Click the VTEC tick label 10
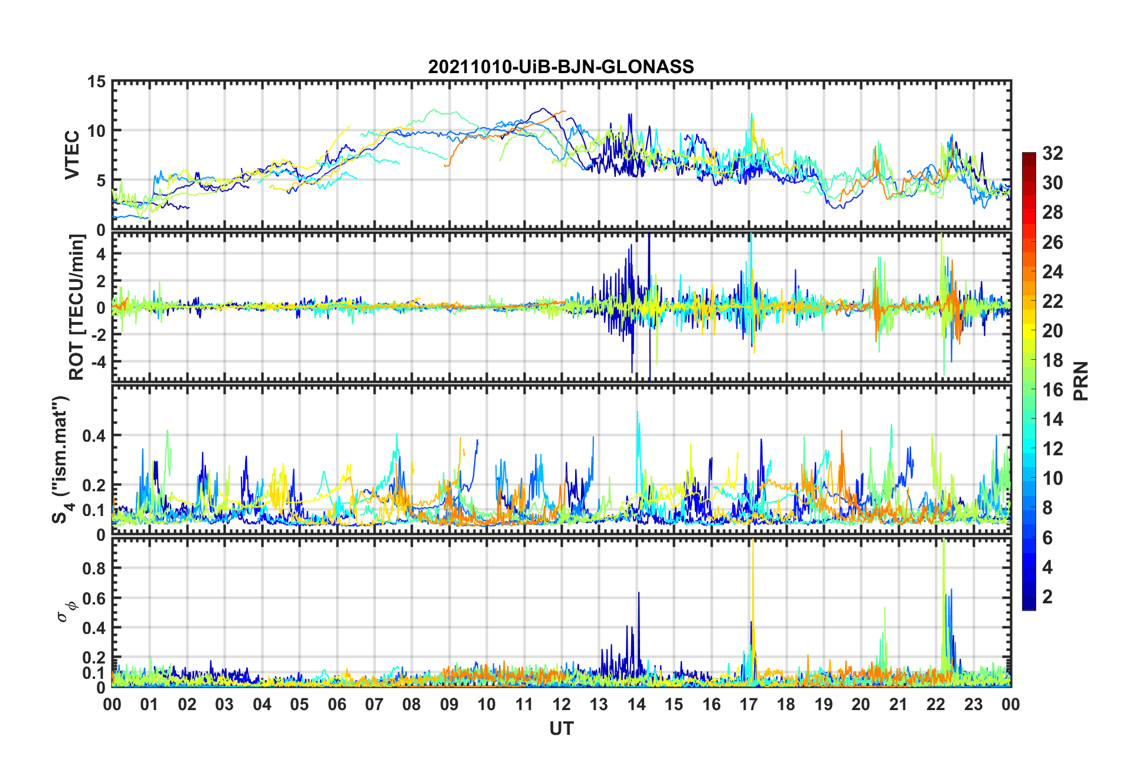Screen dimensions: 1123x762 pos(96,131)
